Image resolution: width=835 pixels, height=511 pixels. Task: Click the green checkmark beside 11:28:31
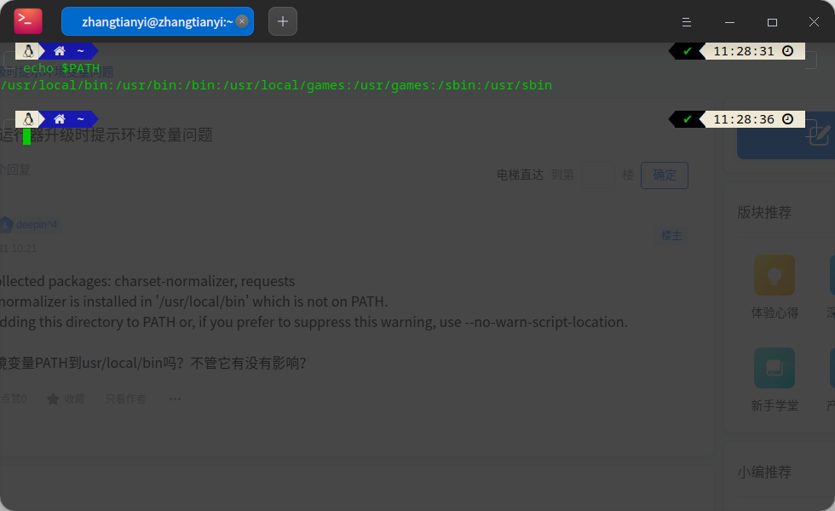(x=688, y=51)
